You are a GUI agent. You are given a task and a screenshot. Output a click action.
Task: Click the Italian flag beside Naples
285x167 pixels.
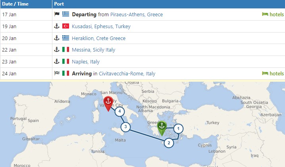click(66, 61)
